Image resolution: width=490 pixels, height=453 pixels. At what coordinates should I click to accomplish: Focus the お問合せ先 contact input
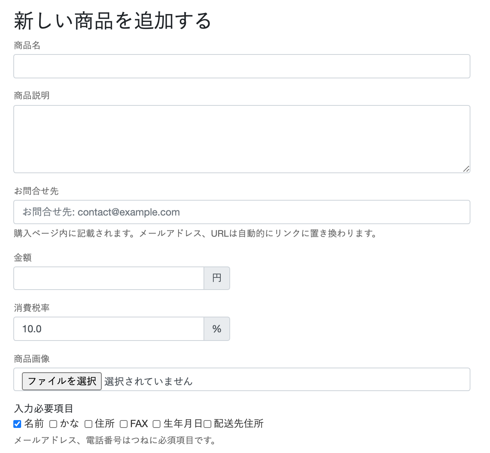(241, 212)
